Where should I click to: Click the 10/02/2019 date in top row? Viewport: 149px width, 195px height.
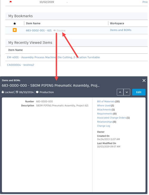coord(47,2)
